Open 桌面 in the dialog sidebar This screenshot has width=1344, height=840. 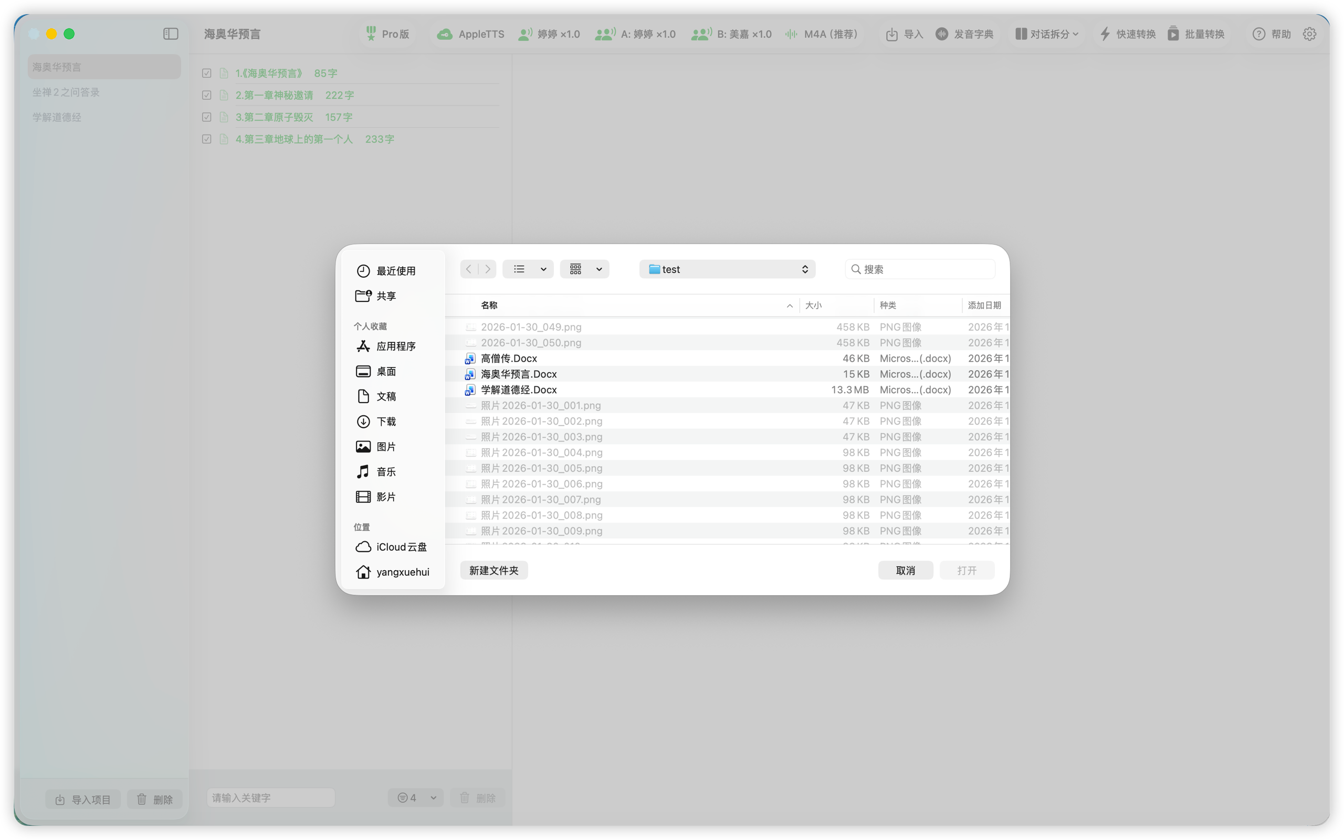(x=375, y=371)
